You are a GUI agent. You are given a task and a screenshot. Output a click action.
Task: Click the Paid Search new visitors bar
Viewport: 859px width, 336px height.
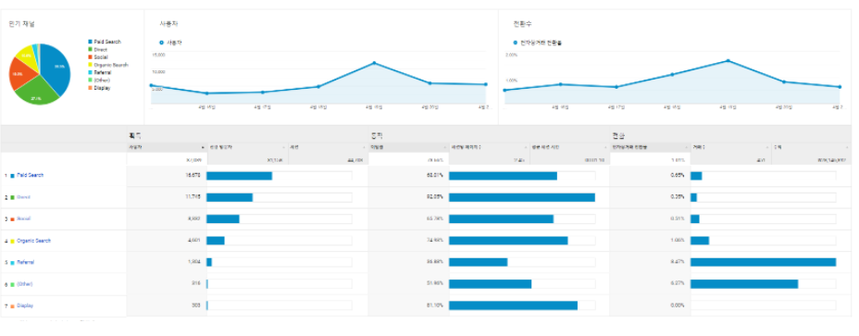[239, 175]
